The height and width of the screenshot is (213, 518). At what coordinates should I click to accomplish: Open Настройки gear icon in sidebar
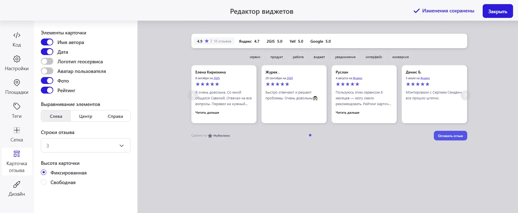(x=17, y=59)
